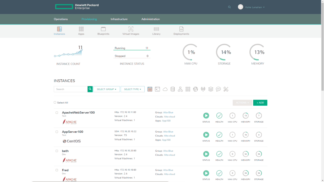
Task: Select the monitoring-chart filter icon
Action: (x=150, y=89)
